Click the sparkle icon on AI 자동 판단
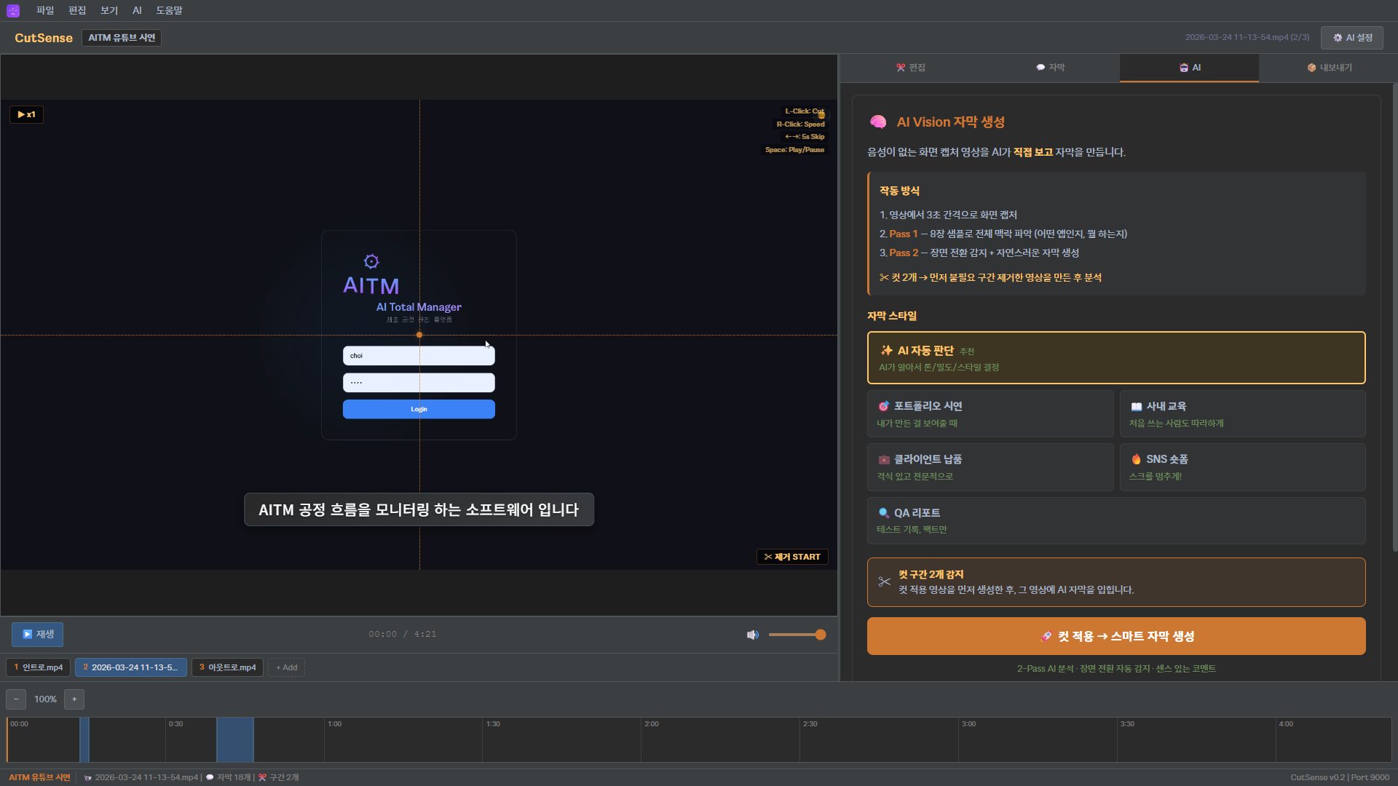Viewport: 1398px width, 786px height. click(886, 350)
